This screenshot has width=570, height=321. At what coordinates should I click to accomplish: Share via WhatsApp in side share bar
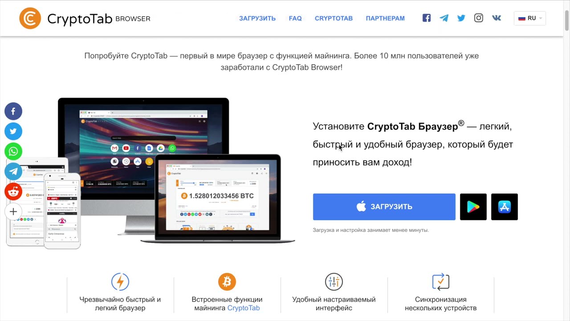(13, 151)
